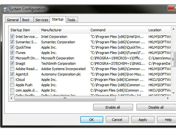Image resolution: width=176 pixels, height=132 pixels.
Task: Click the horizontal scrollbar left arrow
Action: (x=12, y=98)
